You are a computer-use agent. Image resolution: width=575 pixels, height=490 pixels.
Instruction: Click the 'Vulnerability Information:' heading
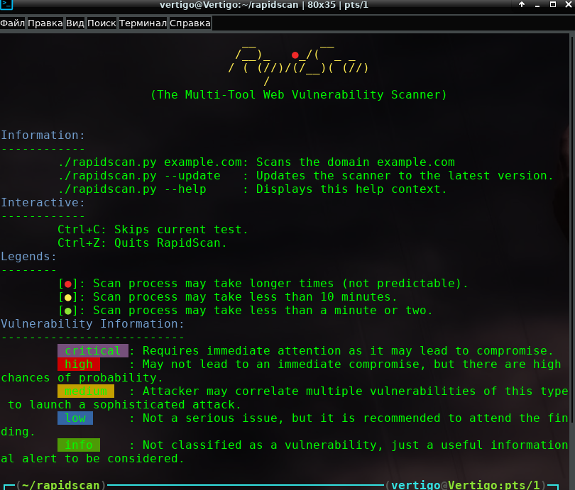(92, 324)
